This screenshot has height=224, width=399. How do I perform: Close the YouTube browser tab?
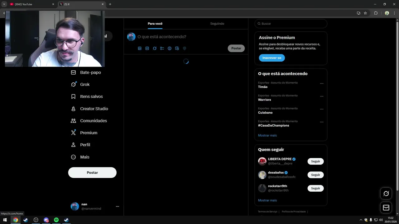53,4
